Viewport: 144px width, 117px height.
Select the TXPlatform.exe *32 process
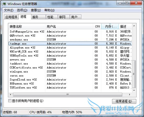[x=70, y=87]
